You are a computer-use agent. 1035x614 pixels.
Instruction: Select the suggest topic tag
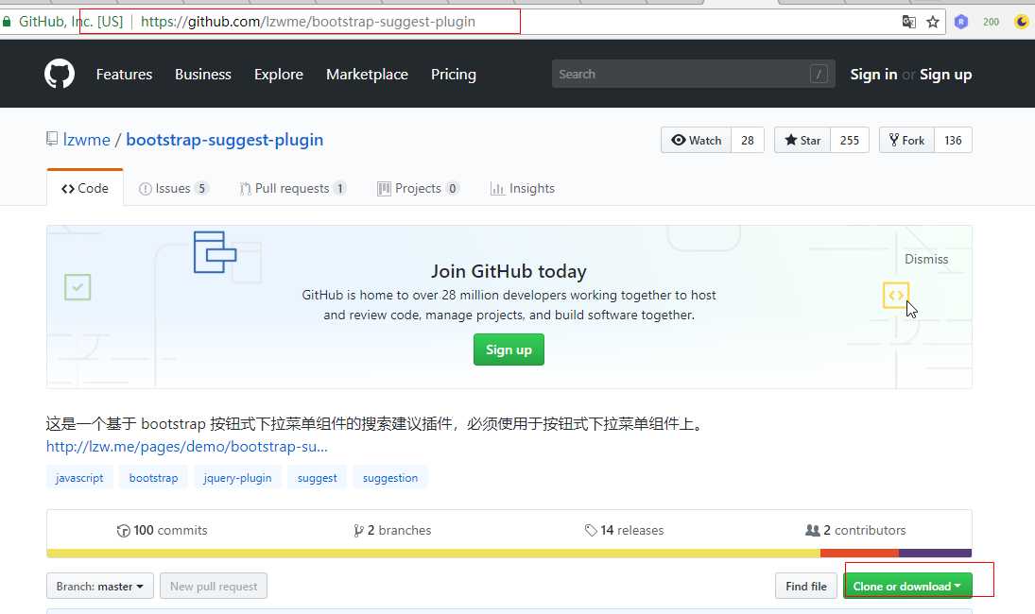coord(317,477)
